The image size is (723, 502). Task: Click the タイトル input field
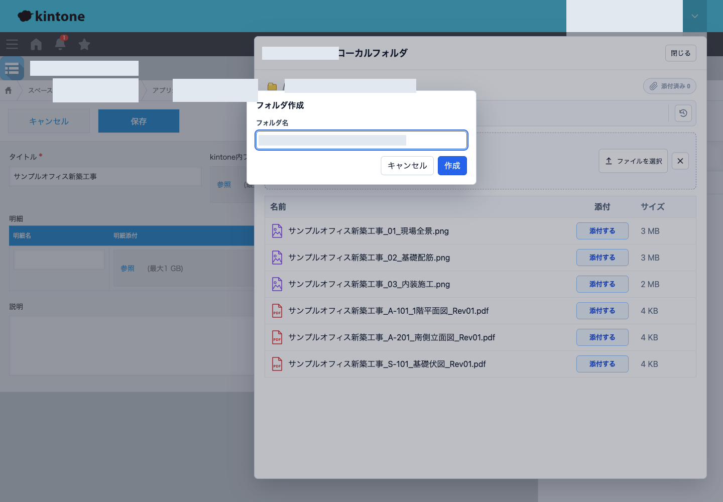(105, 177)
